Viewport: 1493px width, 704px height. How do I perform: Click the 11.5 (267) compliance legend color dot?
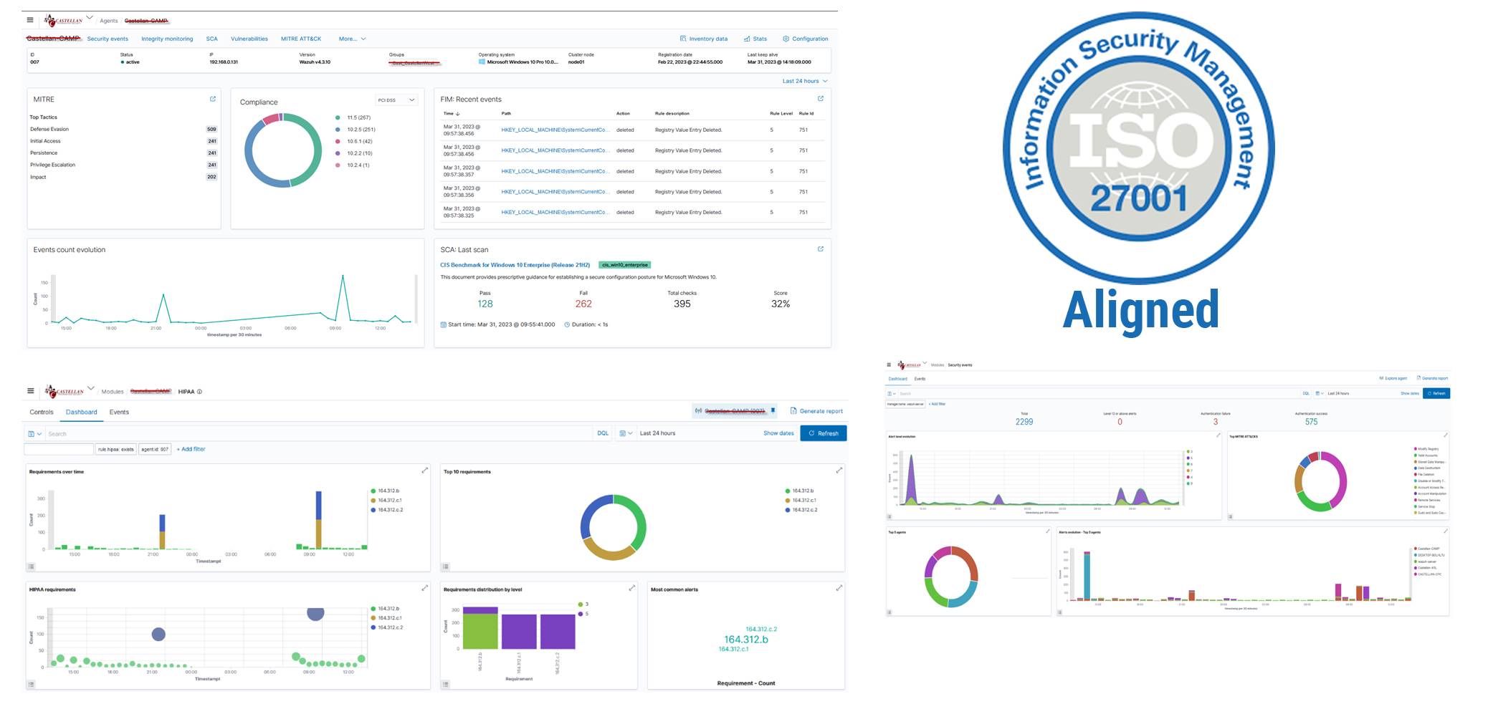(x=338, y=117)
